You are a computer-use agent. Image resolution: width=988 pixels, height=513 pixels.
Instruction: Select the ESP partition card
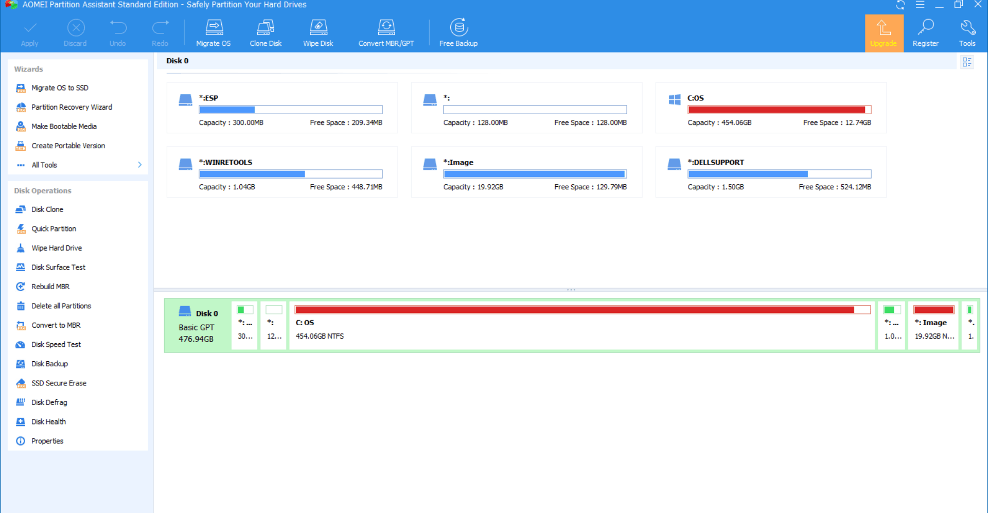click(x=282, y=108)
